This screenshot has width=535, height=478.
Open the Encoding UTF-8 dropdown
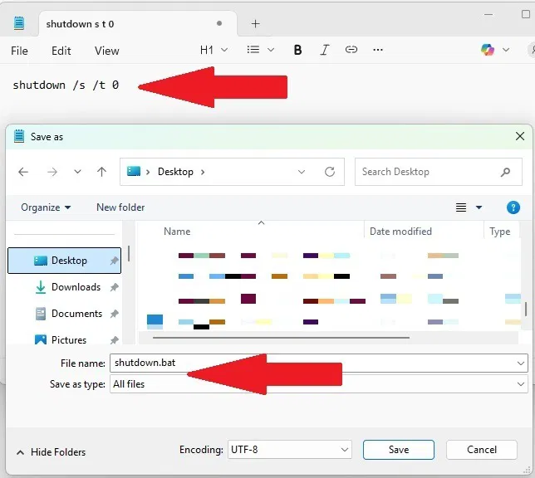coord(290,450)
